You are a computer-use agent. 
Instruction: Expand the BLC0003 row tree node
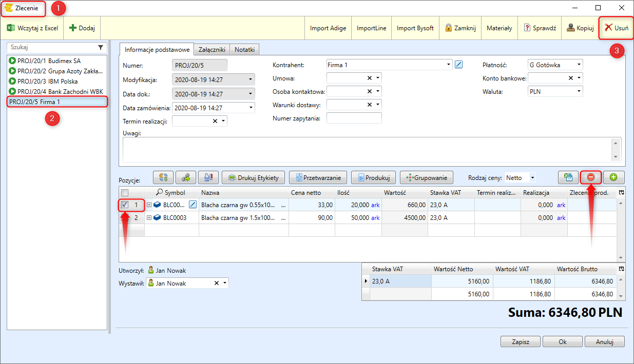click(x=149, y=218)
